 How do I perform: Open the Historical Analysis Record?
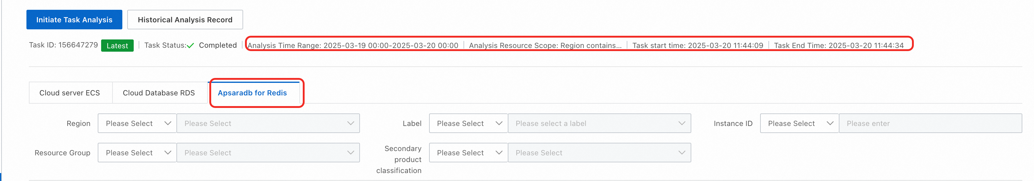click(x=185, y=20)
